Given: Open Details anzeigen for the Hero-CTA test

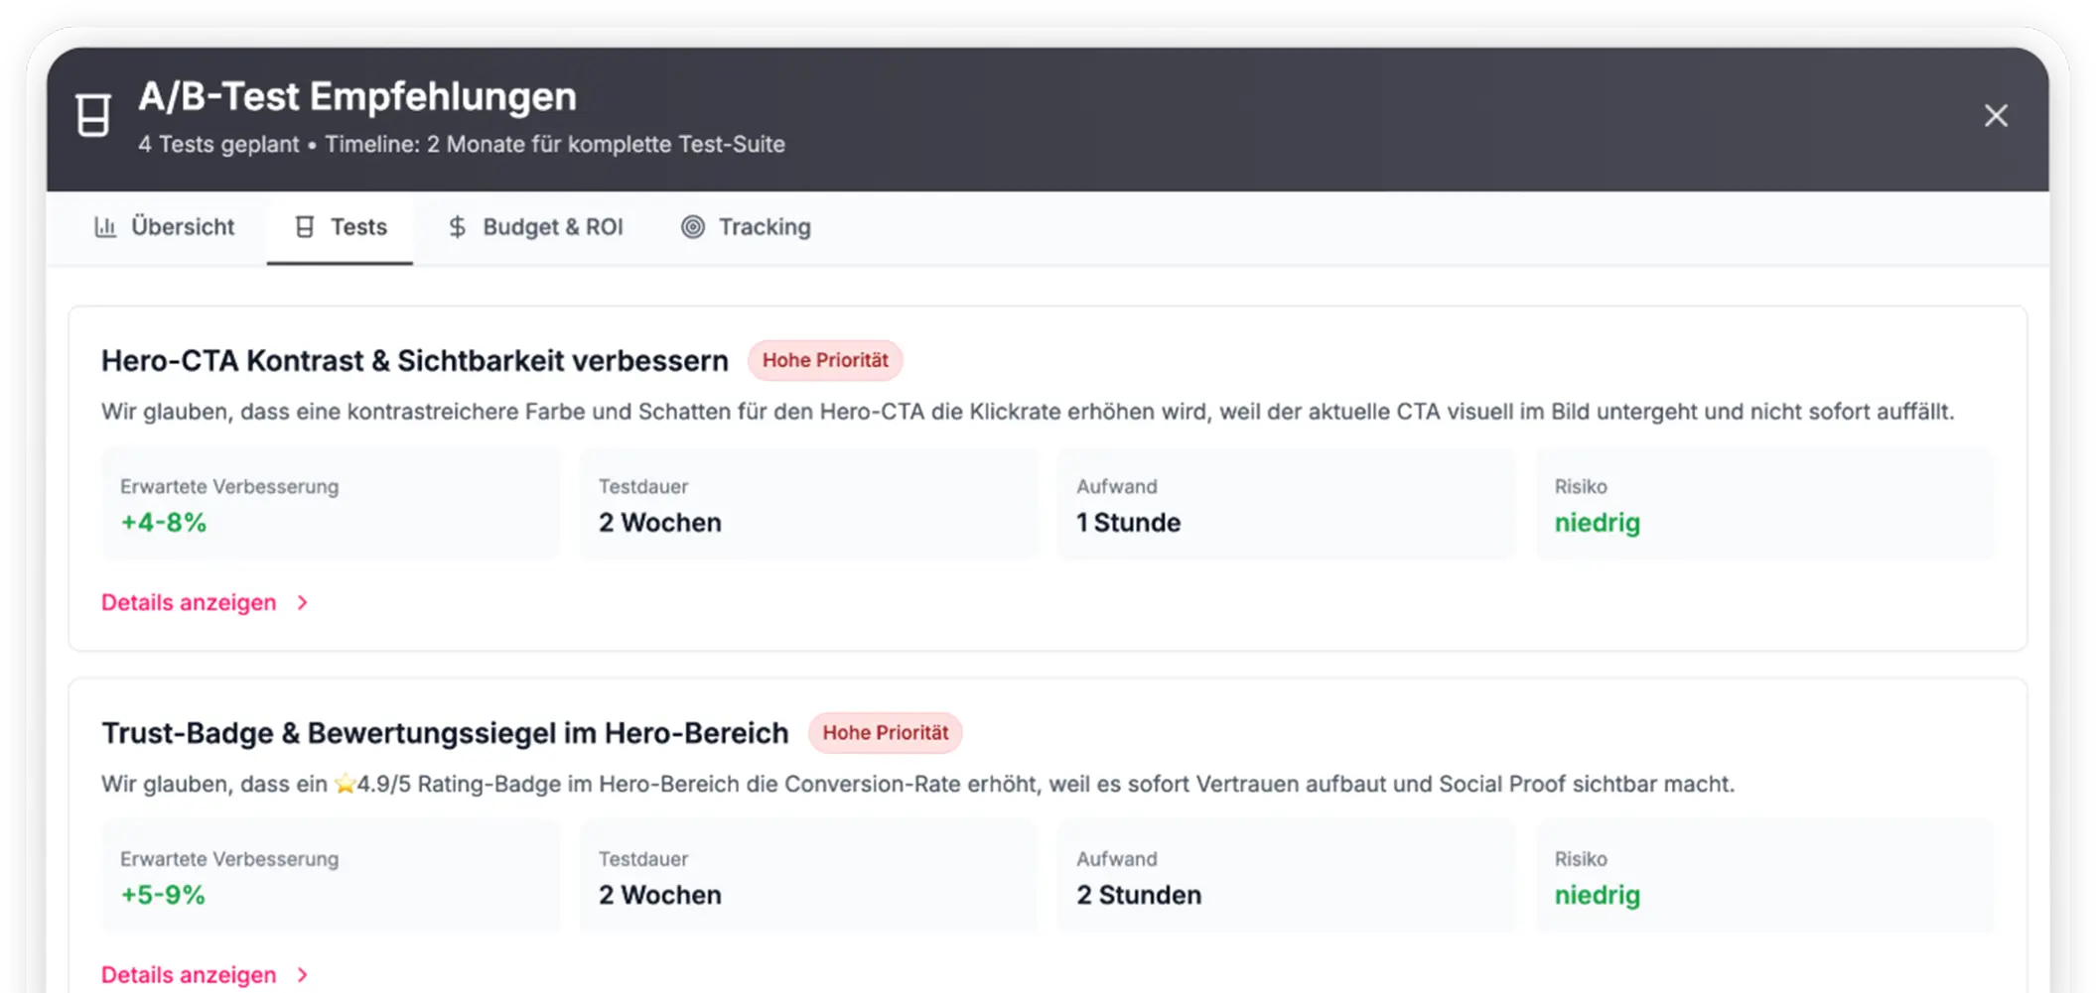Looking at the screenshot, I should click(x=189, y=603).
